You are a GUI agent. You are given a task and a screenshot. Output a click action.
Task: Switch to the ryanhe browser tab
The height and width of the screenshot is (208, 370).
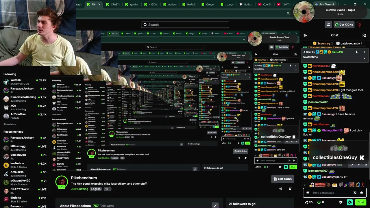coord(132,4)
